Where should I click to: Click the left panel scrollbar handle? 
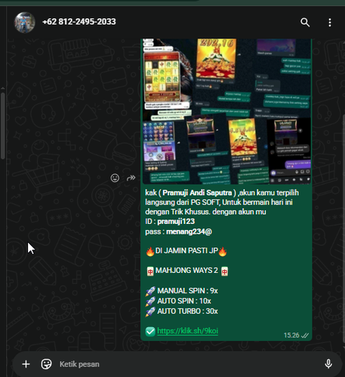2,126
